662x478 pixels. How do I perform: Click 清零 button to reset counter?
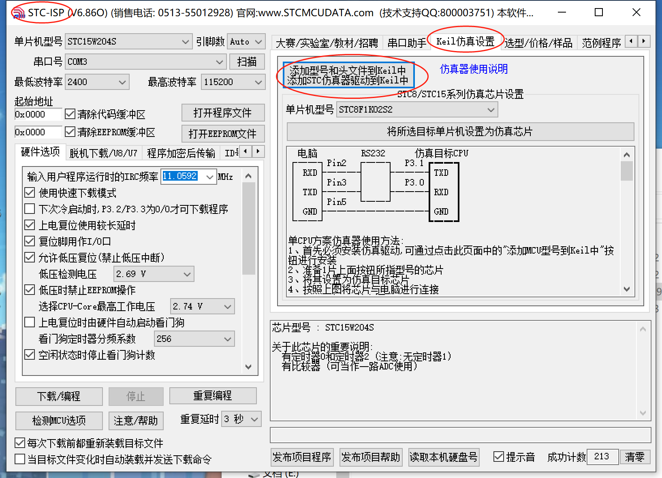coord(634,457)
